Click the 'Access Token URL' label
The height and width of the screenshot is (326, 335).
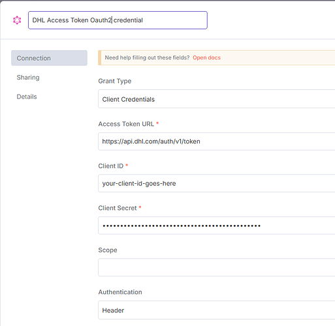pos(126,124)
